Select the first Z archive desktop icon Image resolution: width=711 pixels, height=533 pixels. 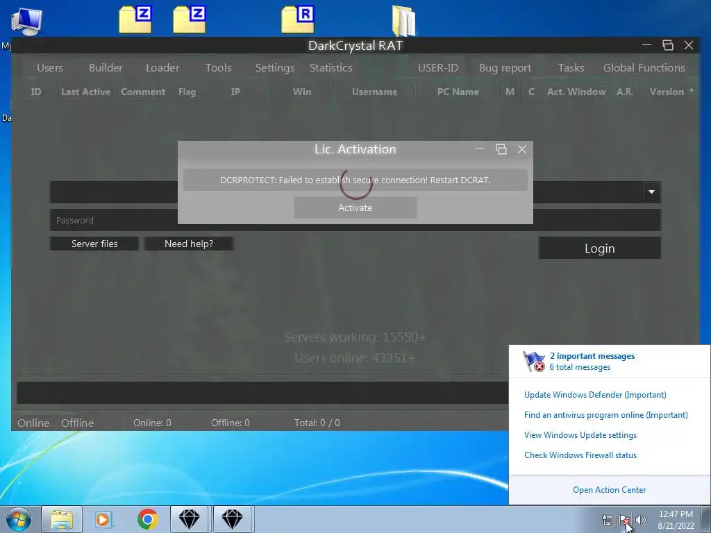(135, 19)
